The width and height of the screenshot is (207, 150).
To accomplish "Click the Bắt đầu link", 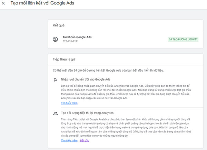I will (85, 140).
